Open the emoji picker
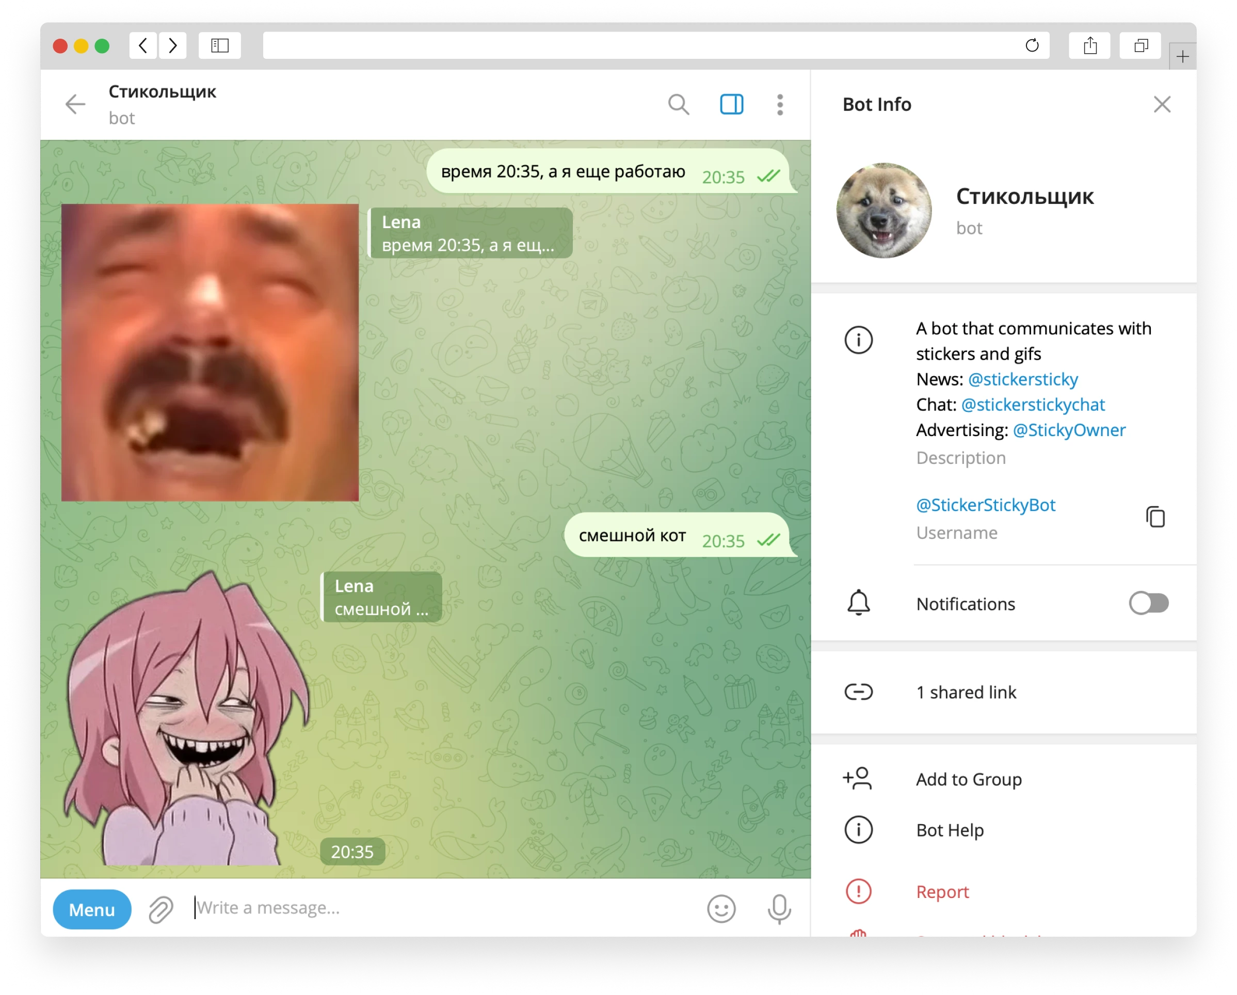1237x995 pixels. click(x=722, y=909)
